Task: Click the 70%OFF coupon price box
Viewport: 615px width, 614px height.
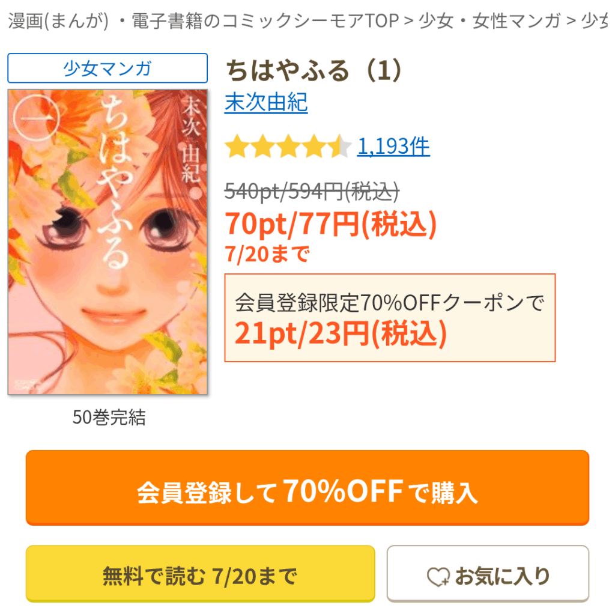Action: click(x=390, y=318)
